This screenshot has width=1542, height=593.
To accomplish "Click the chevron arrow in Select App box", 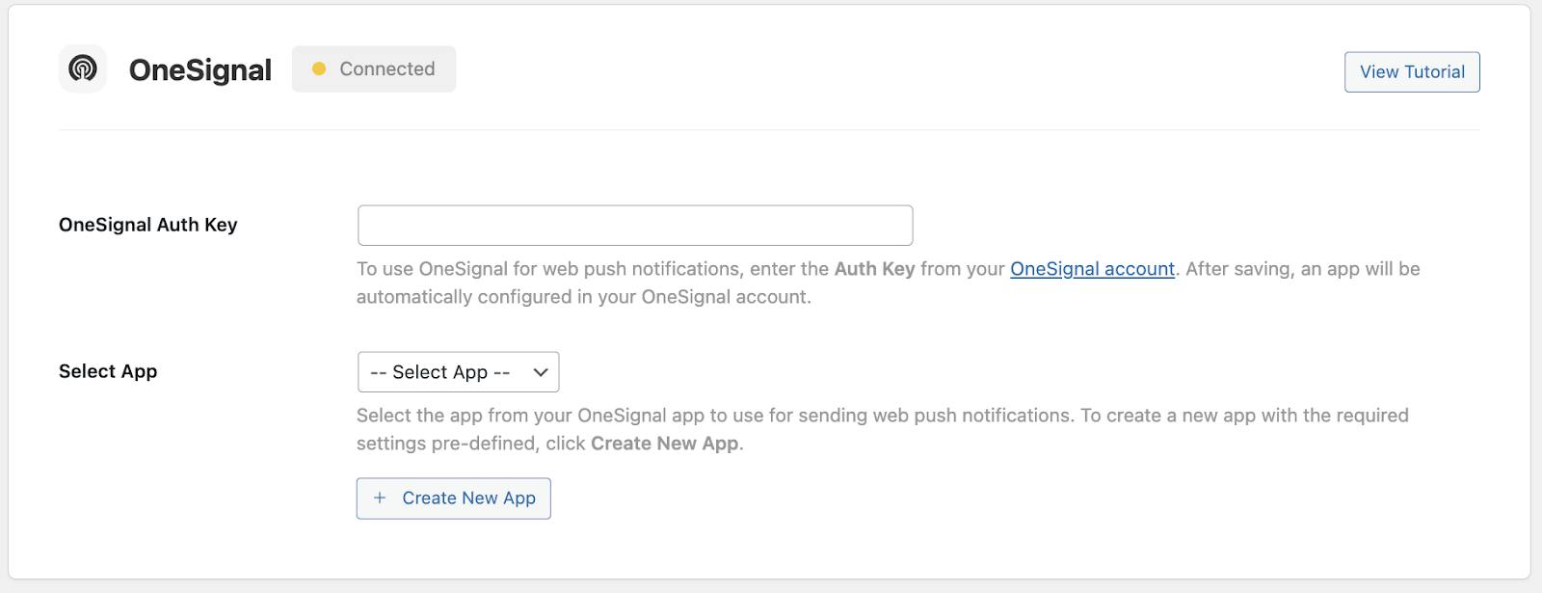I will (x=541, y=372).
